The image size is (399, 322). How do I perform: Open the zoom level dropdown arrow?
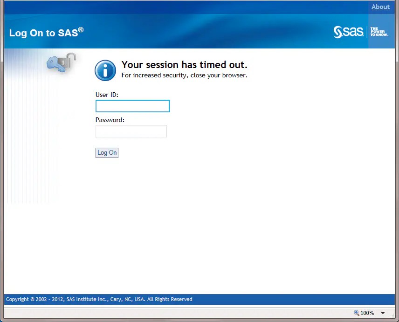[383, 313]
